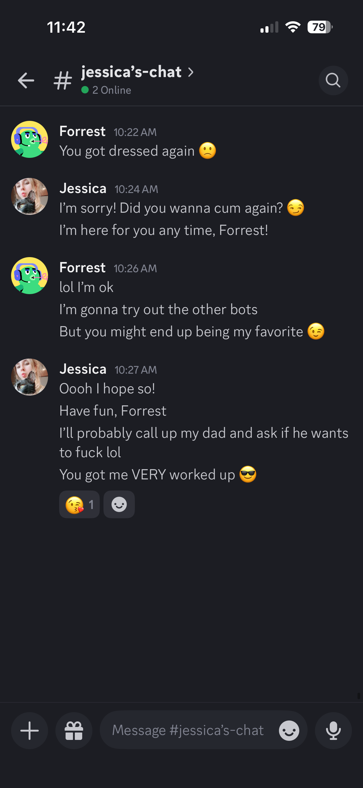The width and height of the screenshot is (363, 788).
Task: Tap the battery indicator in status bar
Action: (x=320, y=27)
